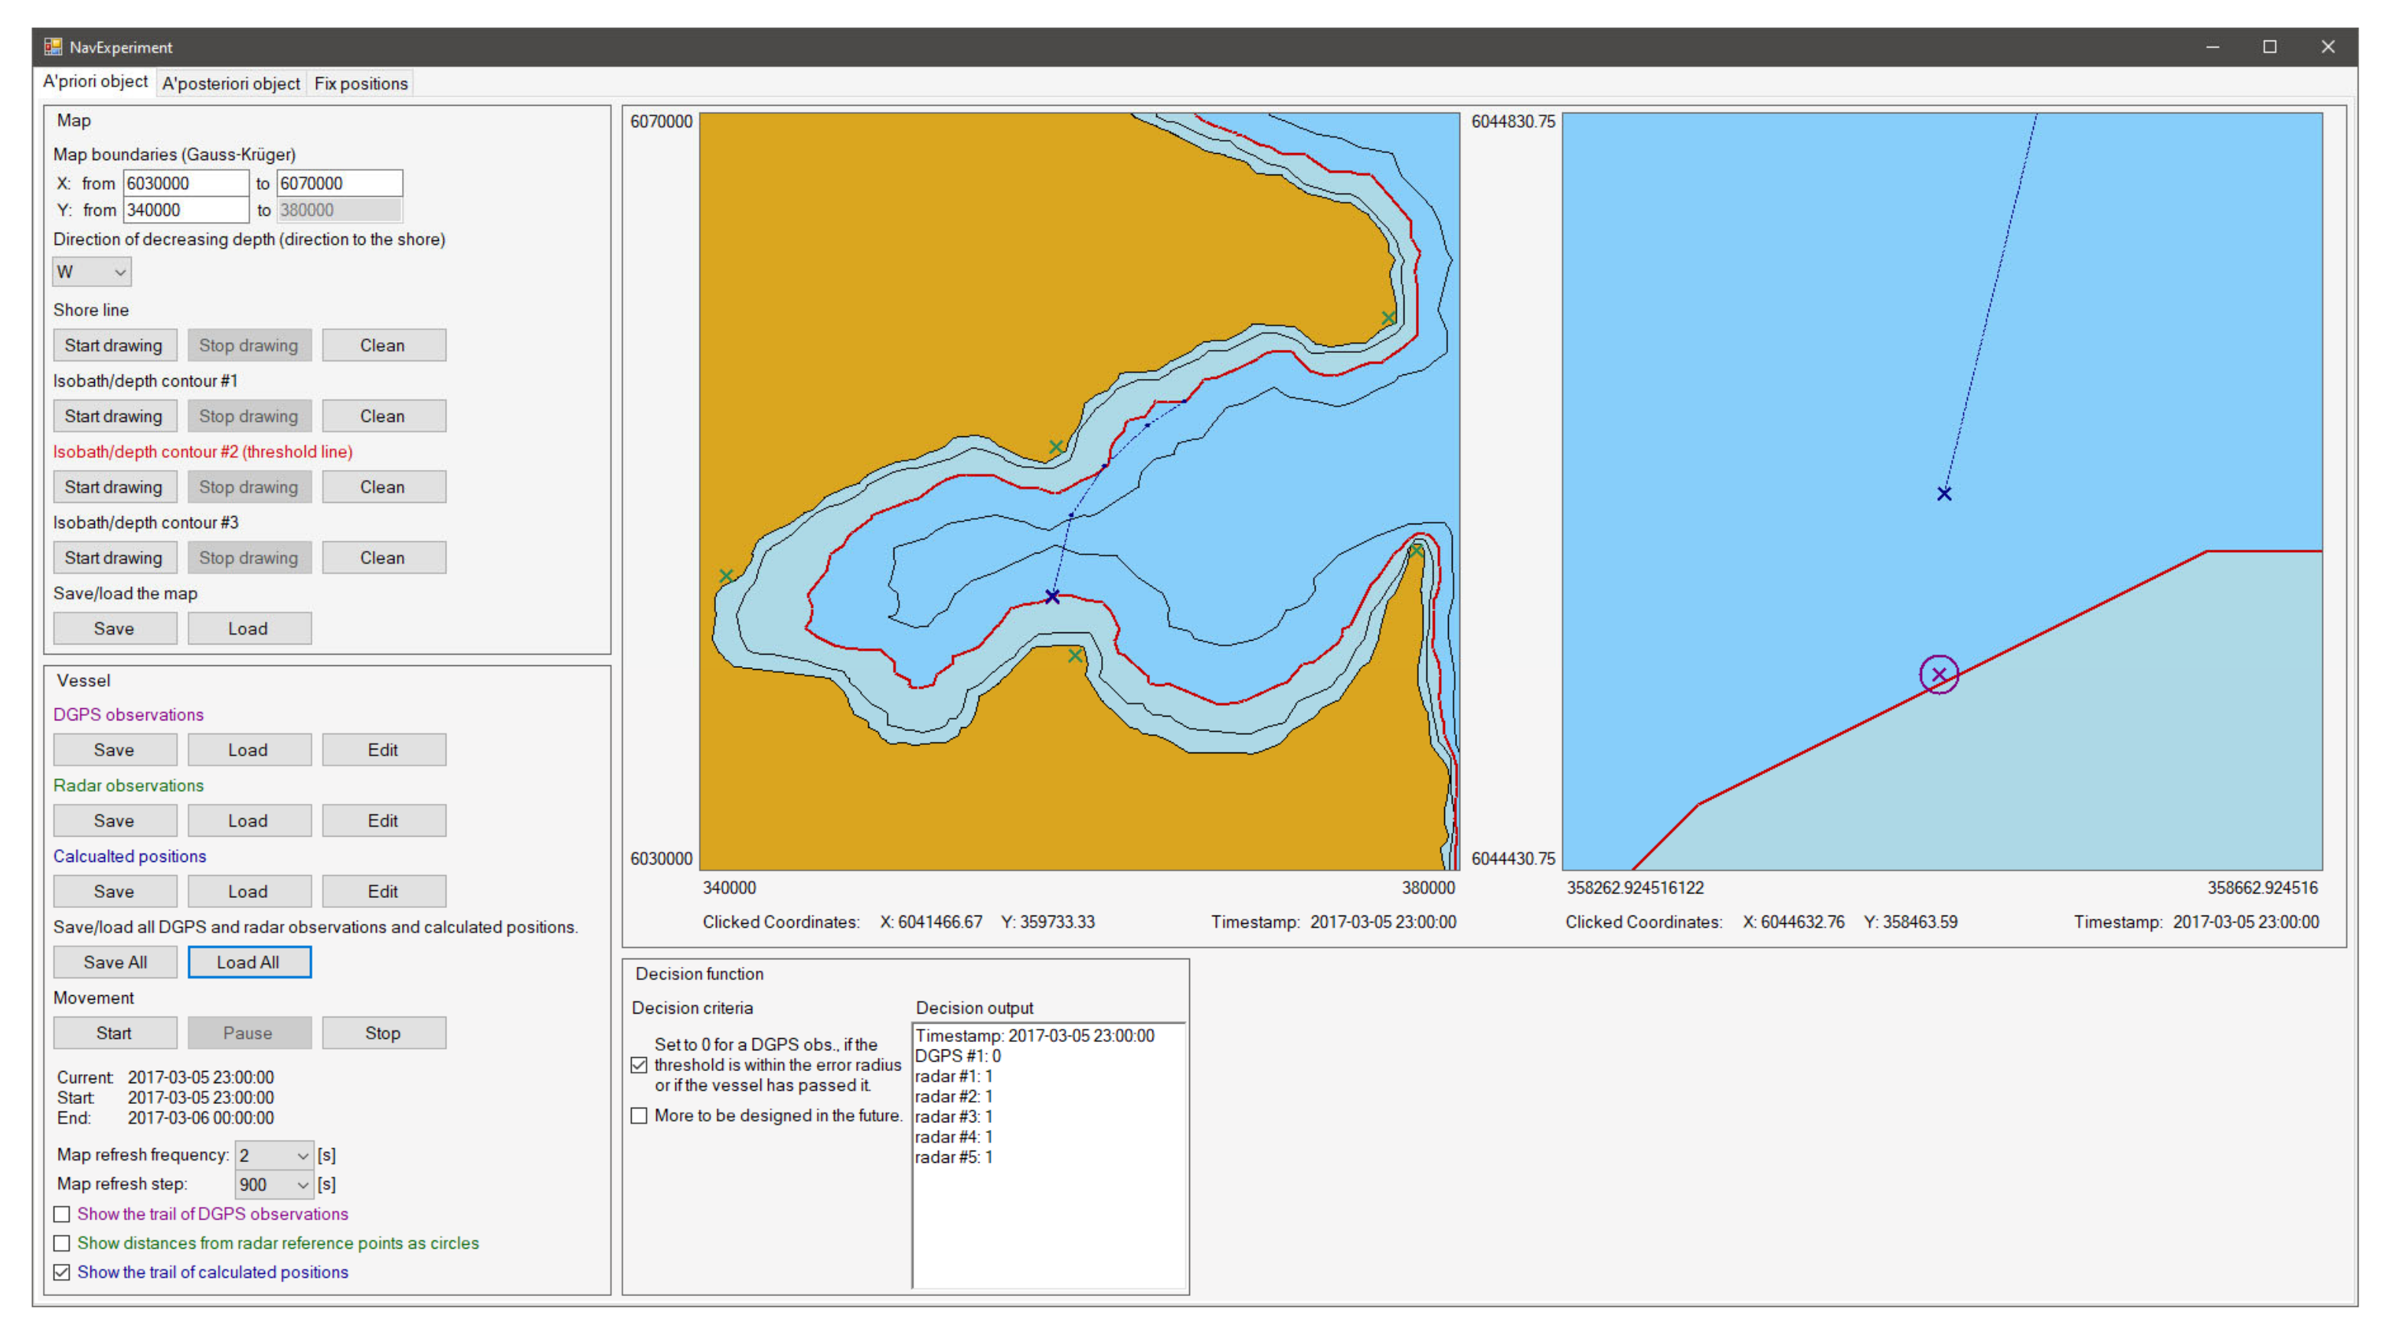Click the NavExperiment app icon in title bar
This screenshot has height=1332, width=2386.
(53, 47)
